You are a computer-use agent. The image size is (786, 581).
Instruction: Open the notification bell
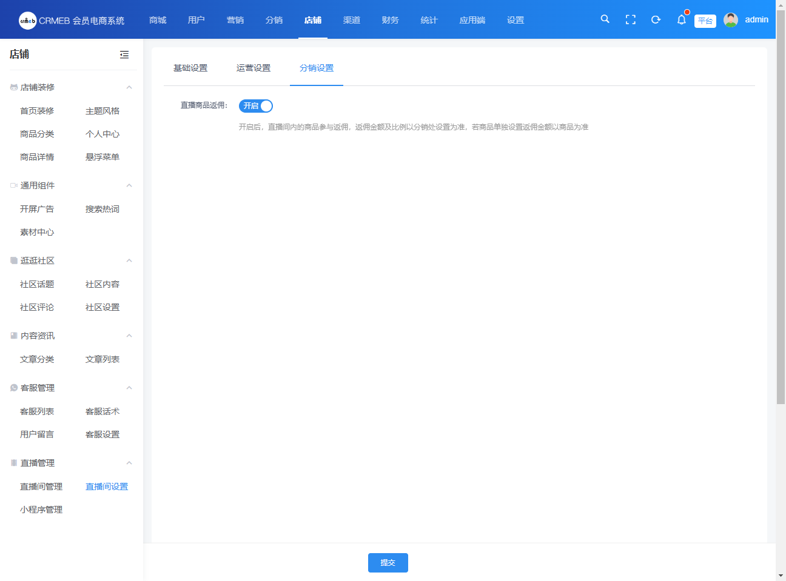681,20
